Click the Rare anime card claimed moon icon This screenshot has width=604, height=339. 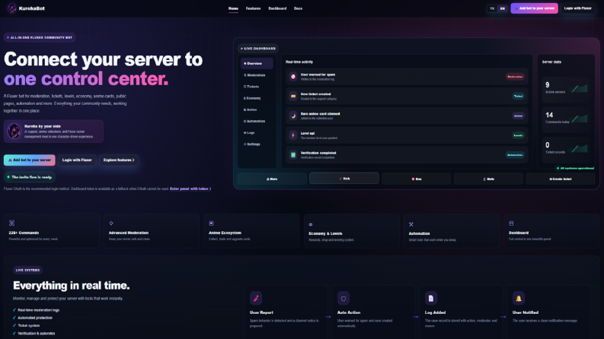click(x=293, y=116)
